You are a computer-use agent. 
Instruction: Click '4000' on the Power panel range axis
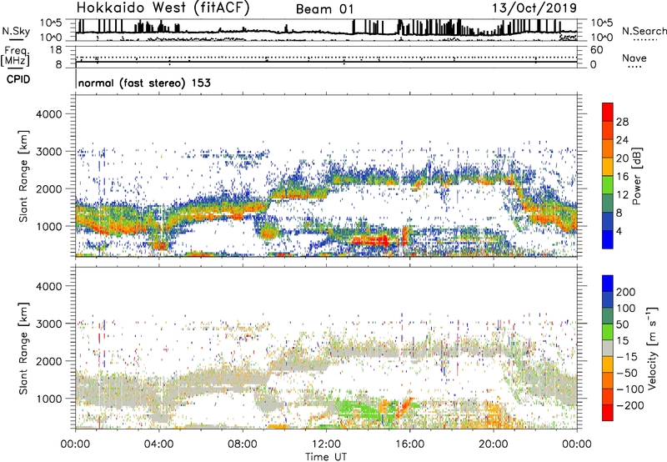click(49, 114)
